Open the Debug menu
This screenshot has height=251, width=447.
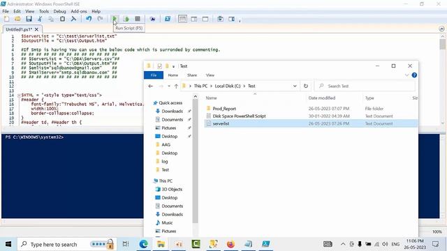point(59,11)
